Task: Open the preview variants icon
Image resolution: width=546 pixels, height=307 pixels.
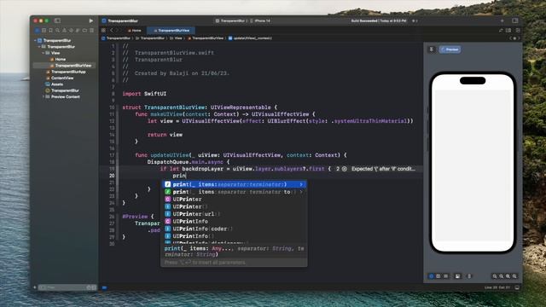Action: pos(445,276)
